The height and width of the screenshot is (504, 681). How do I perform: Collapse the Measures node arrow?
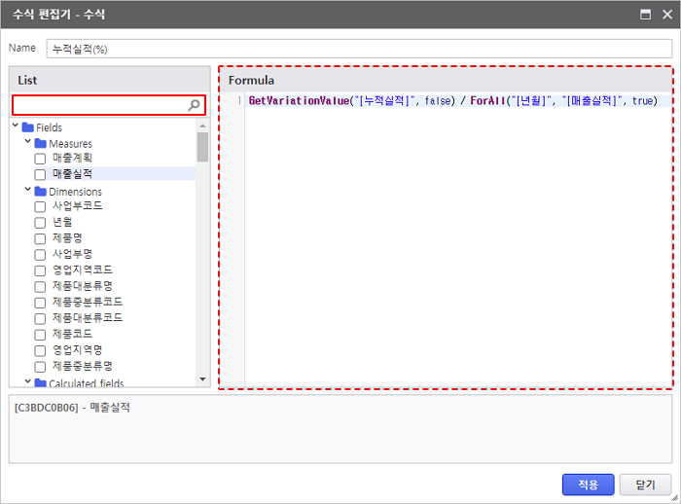(28, 143)
